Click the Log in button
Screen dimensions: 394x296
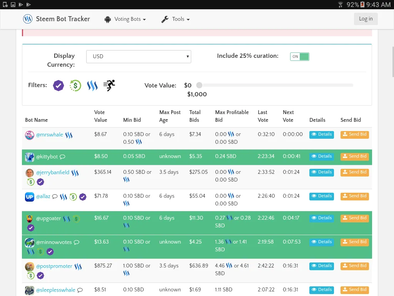[x=366, y=19]
